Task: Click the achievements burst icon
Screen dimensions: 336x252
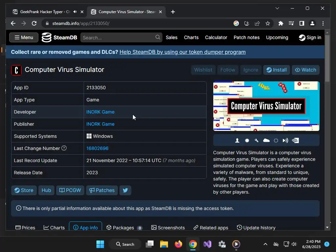Action: pyautogui.click(x=247, y=140)
